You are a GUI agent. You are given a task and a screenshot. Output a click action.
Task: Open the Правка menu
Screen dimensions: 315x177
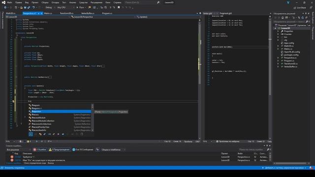pos(18,2)
